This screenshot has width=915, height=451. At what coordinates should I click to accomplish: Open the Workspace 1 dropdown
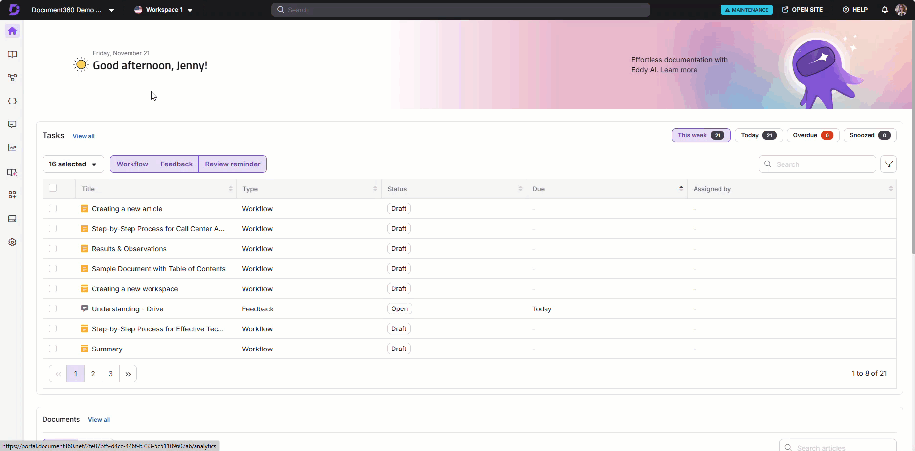[163, 10]
